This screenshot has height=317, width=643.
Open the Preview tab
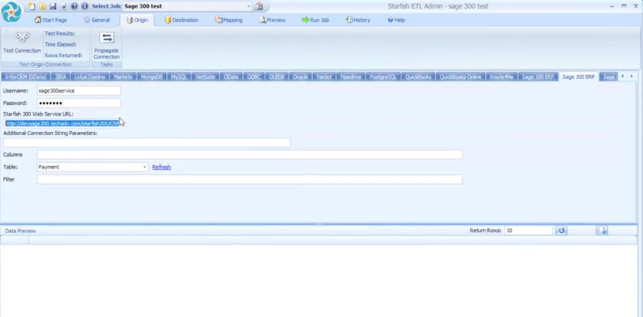pos(272,20)
